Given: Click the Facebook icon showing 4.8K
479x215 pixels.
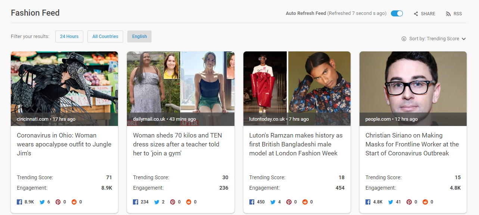Looking at the screenshot, I should click(x=368, y=202).
